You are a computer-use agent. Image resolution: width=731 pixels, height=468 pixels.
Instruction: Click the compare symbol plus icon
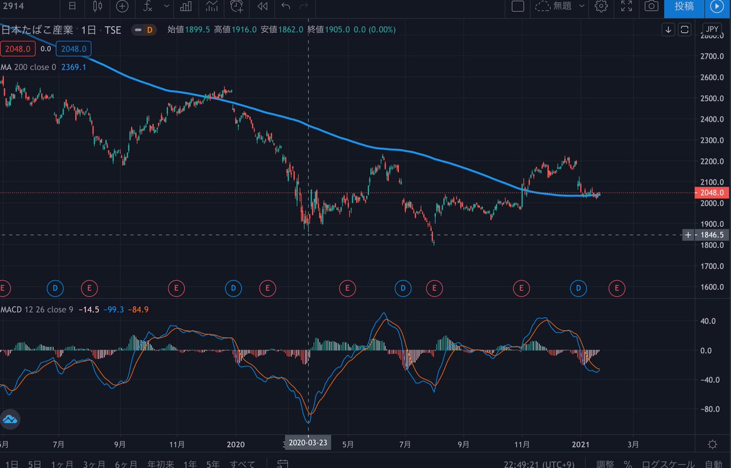click(x=122, y=7)
